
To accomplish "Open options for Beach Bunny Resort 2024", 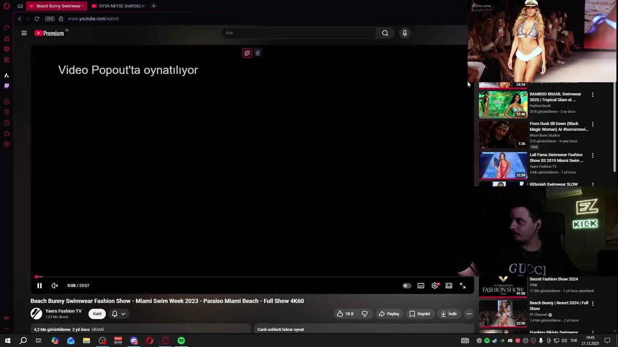I will 593,304.
